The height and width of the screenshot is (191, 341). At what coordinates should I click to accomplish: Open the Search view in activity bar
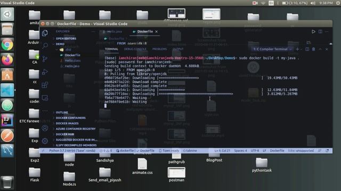pos(45,46)
